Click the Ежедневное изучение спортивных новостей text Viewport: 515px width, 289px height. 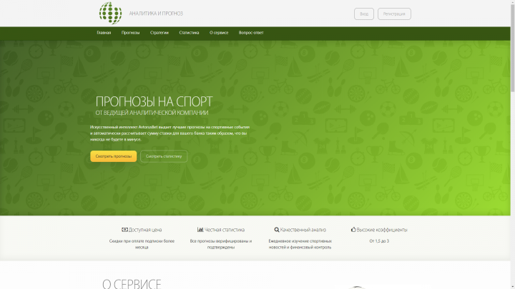tap(300, 244)
